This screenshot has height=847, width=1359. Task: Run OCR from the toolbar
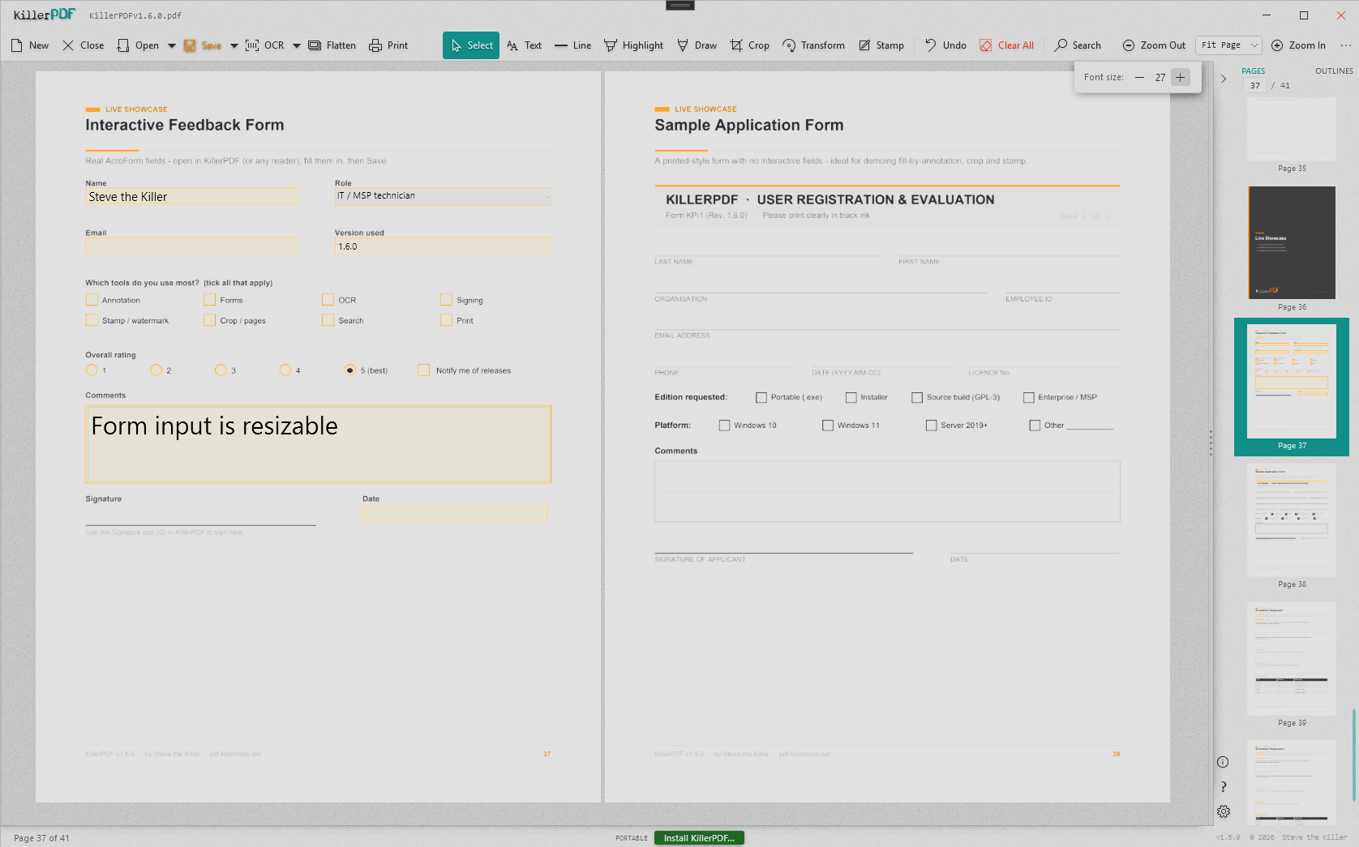point(264,45)
